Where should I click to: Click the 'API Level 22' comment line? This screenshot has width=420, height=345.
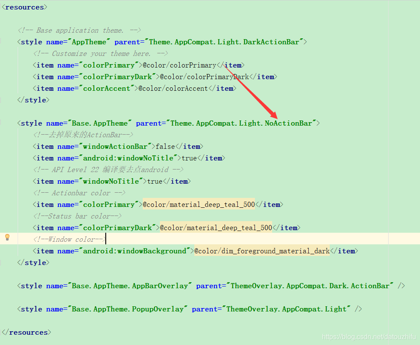point(108,169)
